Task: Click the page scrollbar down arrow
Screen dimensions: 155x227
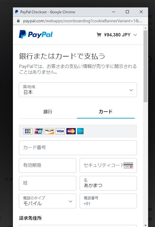Action: coord(145,225)
